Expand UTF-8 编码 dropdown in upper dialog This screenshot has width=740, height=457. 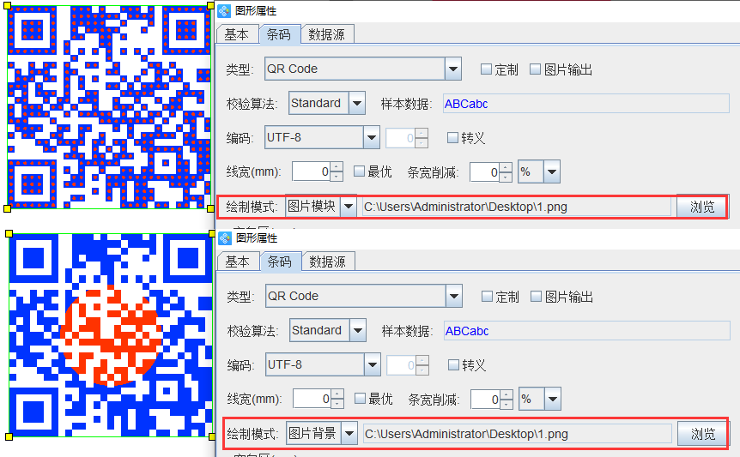click(372, 137)
